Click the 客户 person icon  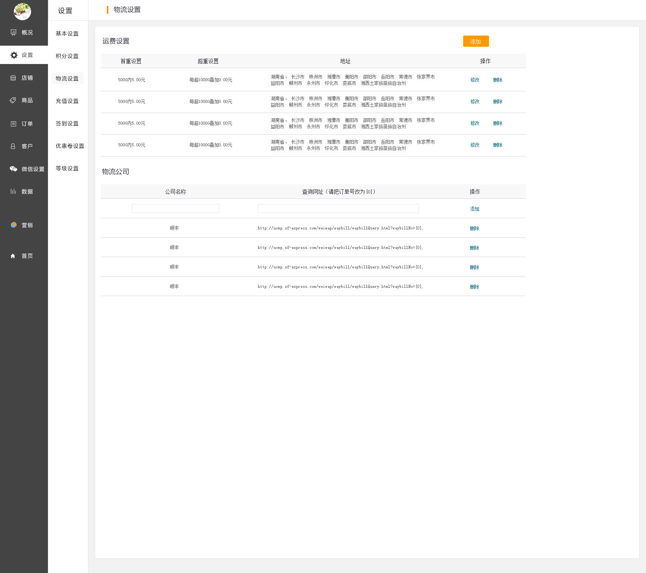(x=13, y=146)
